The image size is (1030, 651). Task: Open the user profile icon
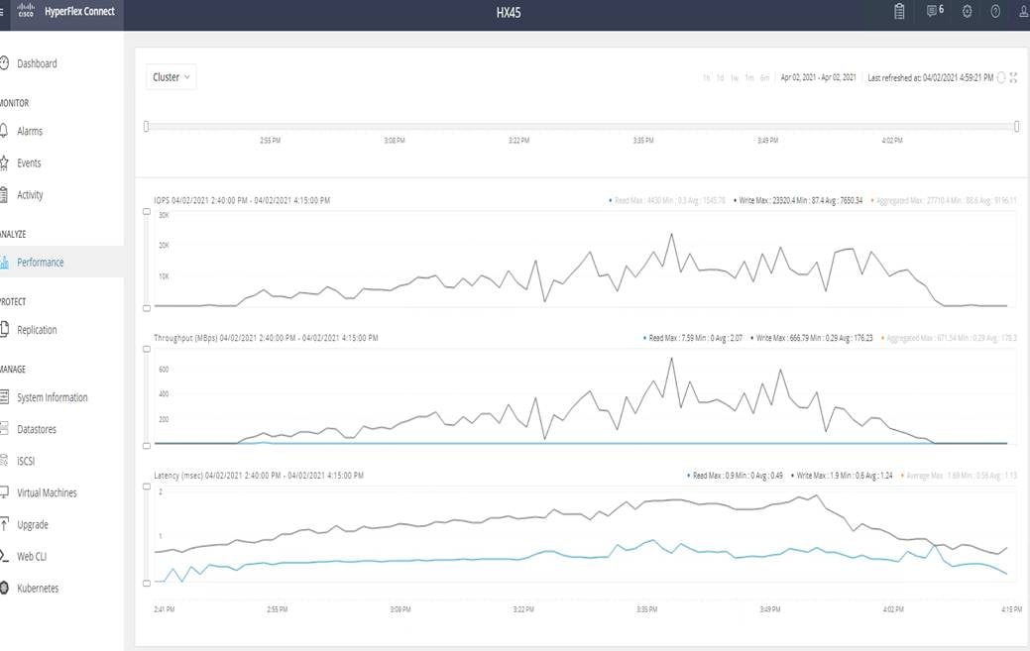(1024, 11)
